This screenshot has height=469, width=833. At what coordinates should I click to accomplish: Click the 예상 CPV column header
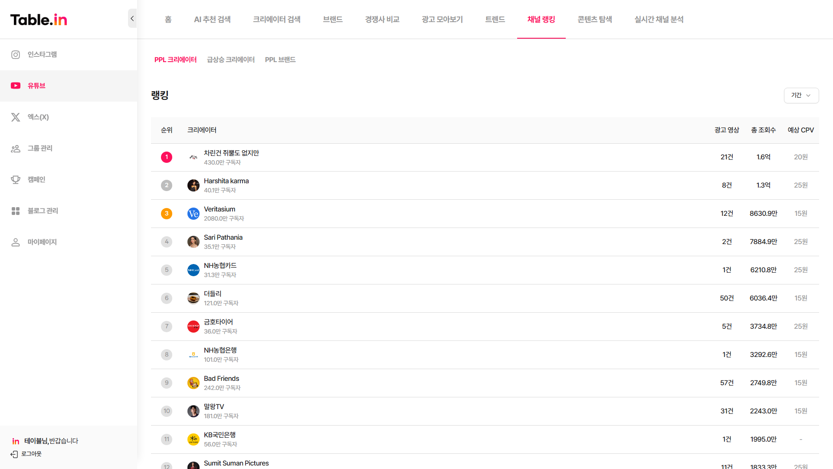(x=800, y=130)
